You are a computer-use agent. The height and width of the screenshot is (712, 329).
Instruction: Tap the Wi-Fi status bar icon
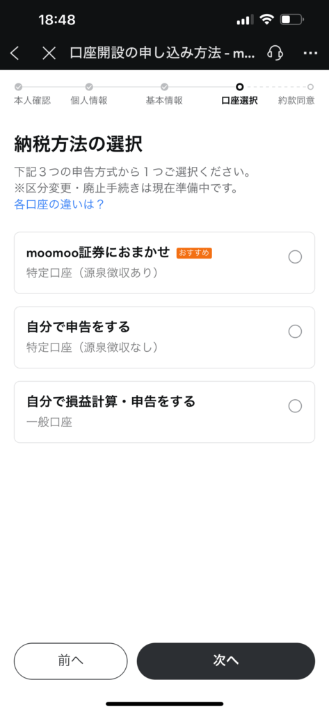click(x=266, y=19)
